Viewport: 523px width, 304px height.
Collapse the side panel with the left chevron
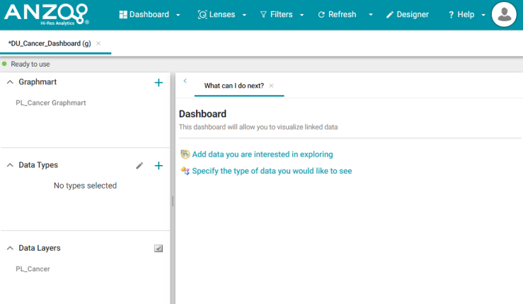(185, 81)
